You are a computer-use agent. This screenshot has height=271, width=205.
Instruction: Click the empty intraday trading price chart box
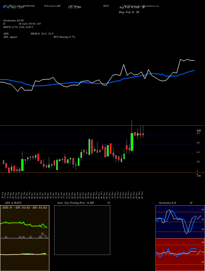82,230
